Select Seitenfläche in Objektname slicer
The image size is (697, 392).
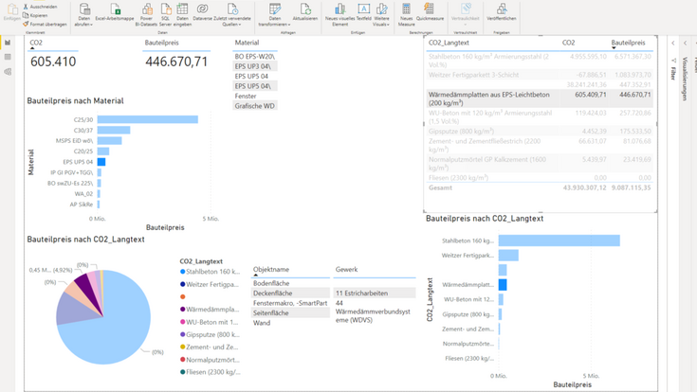[x=291, y=313]
